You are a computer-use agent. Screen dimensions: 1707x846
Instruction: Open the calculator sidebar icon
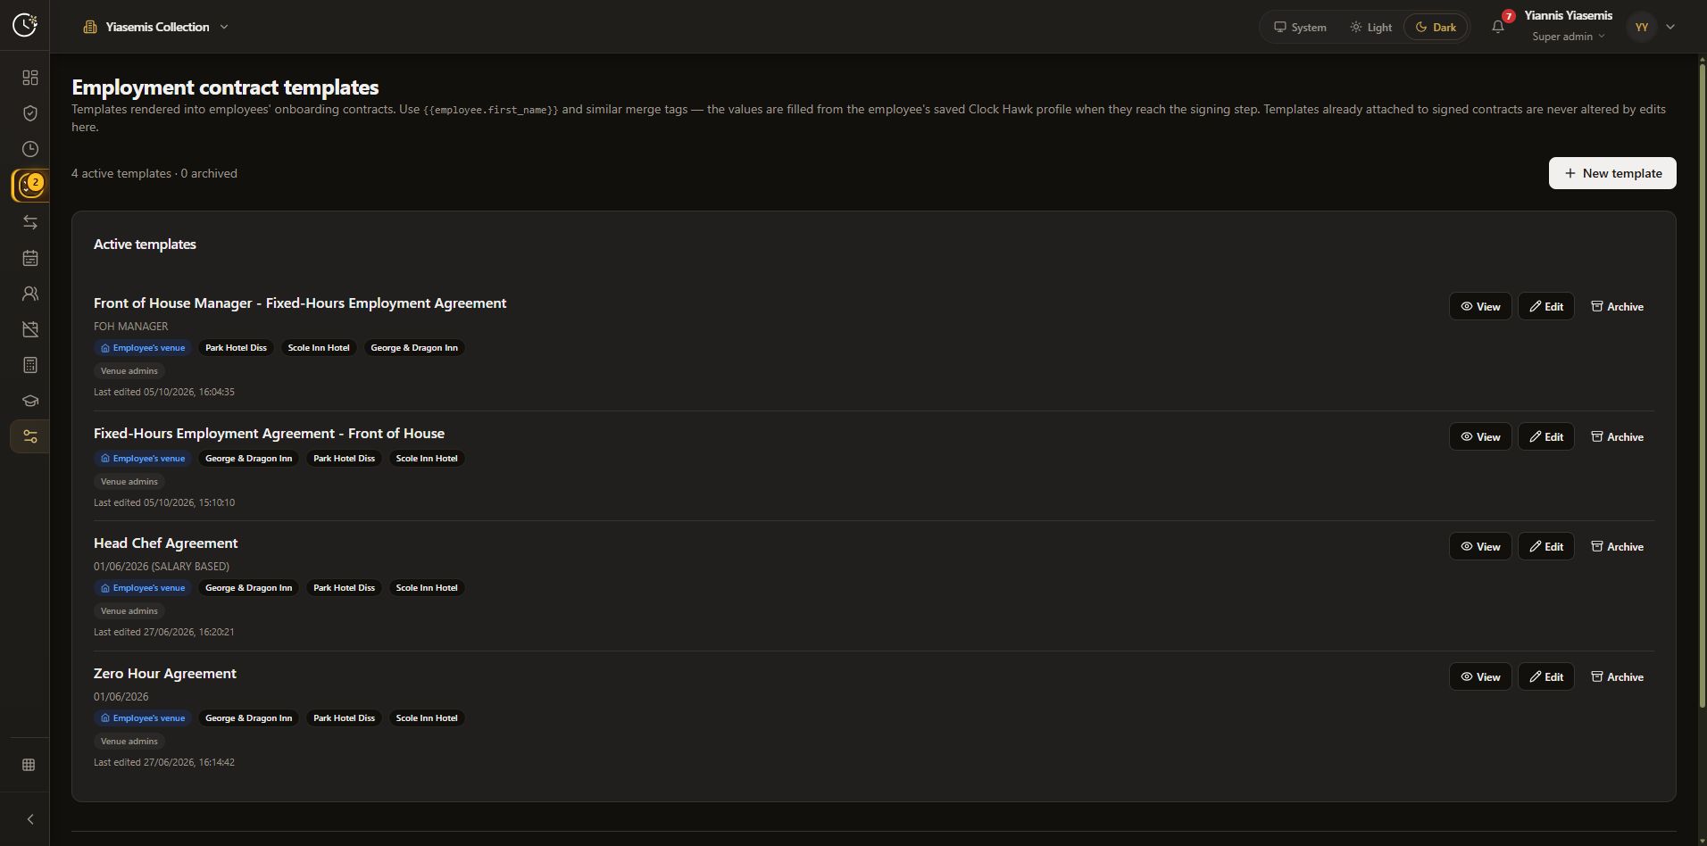(30, 365)
